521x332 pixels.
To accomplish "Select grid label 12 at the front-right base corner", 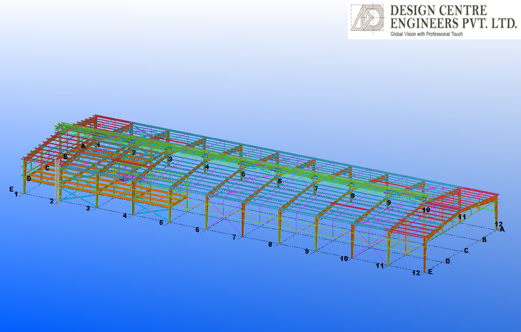I will 416,273.
